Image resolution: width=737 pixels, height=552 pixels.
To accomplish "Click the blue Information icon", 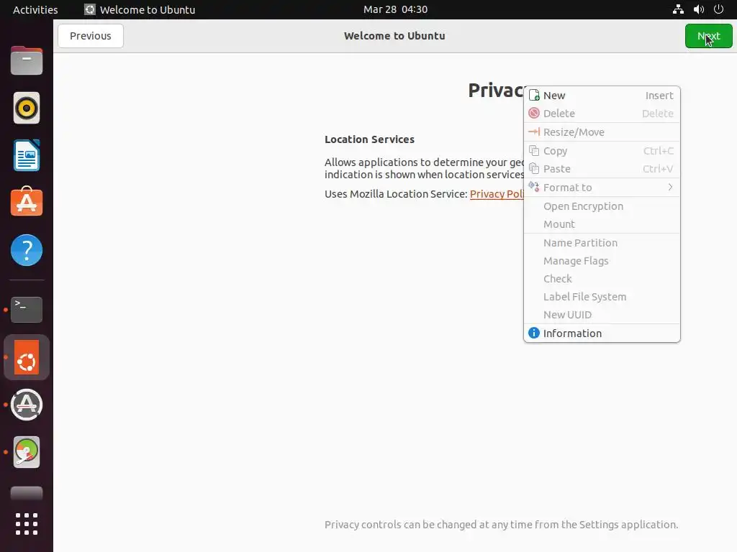I will tap(534, 333).
